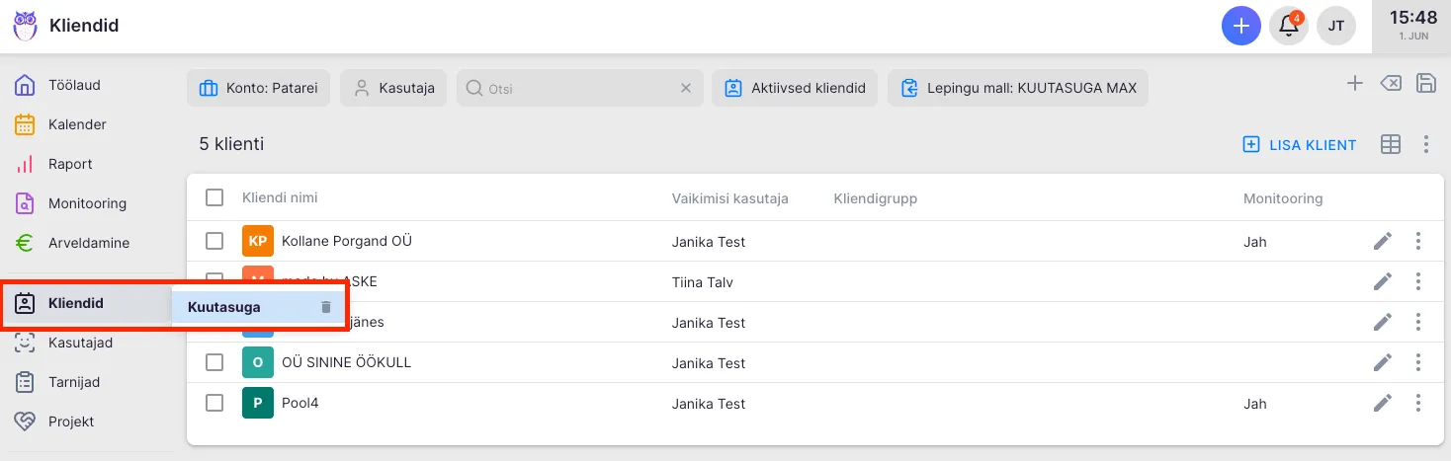Clear all filters with backspace icon

(x=1390, y=84)
